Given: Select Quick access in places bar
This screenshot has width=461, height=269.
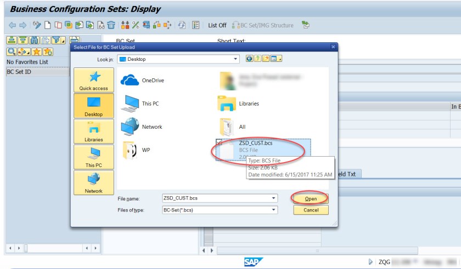Looking at the screenshot, I should [94, 80].
